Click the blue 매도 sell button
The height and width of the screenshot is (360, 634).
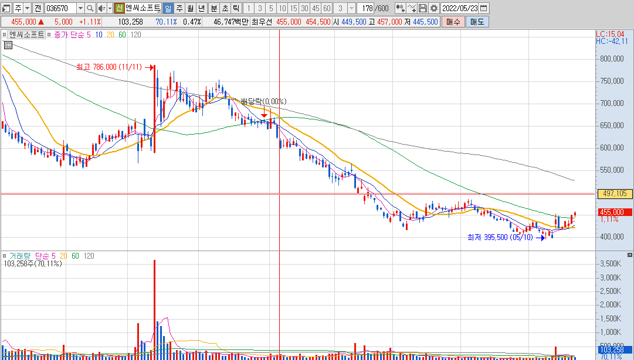[477, 22]
